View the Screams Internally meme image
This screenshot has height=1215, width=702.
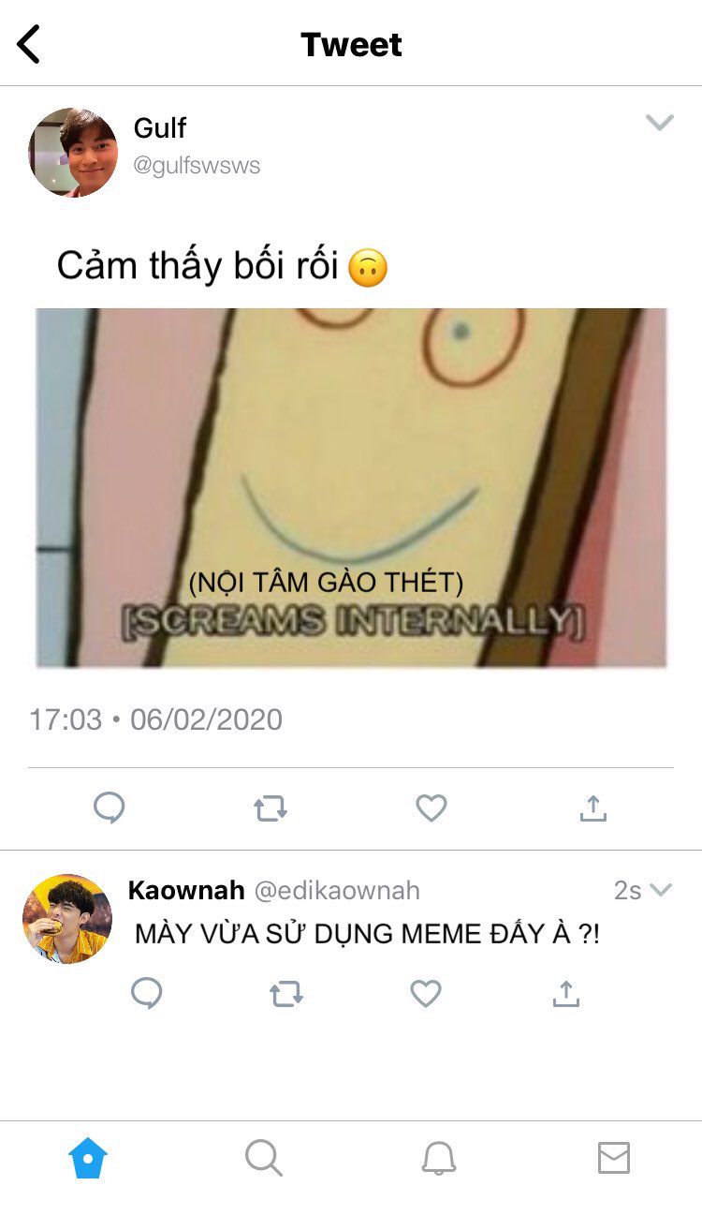coord(352,487)
